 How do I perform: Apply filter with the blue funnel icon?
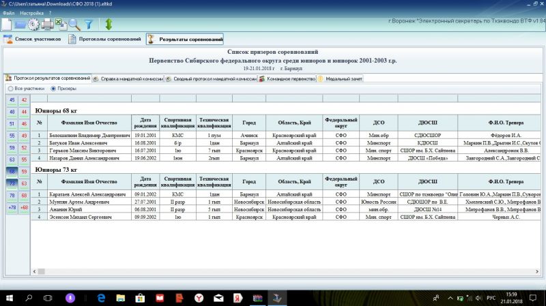tap(89, 25)
